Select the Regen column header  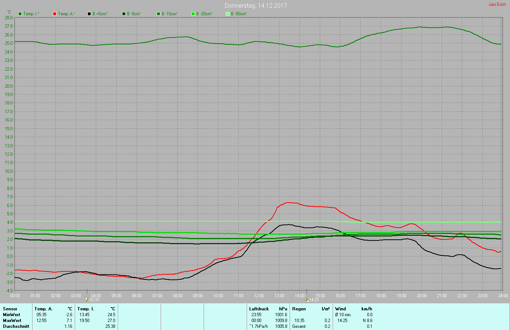pos(299,309)
